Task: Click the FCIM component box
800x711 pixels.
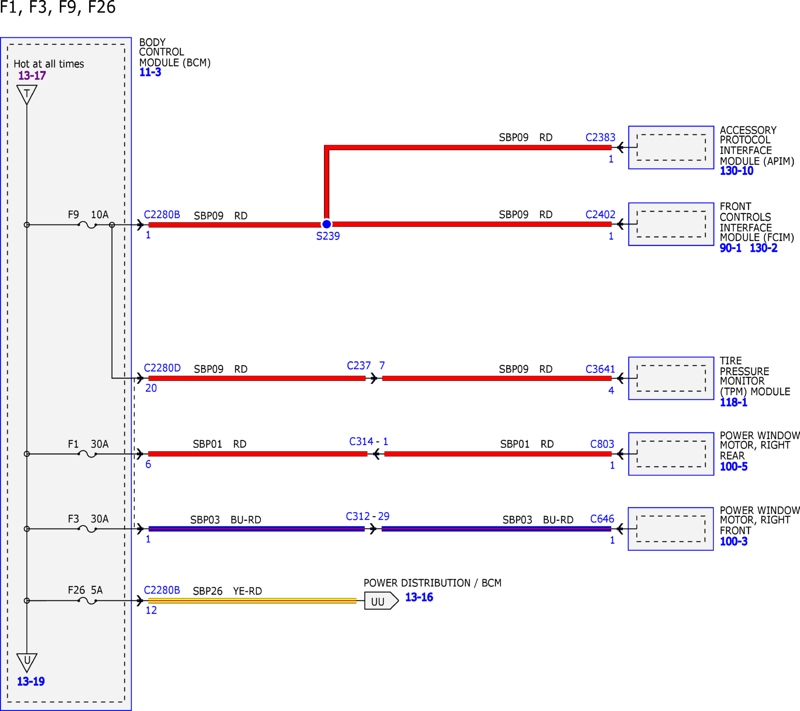Action: (671, 224)
